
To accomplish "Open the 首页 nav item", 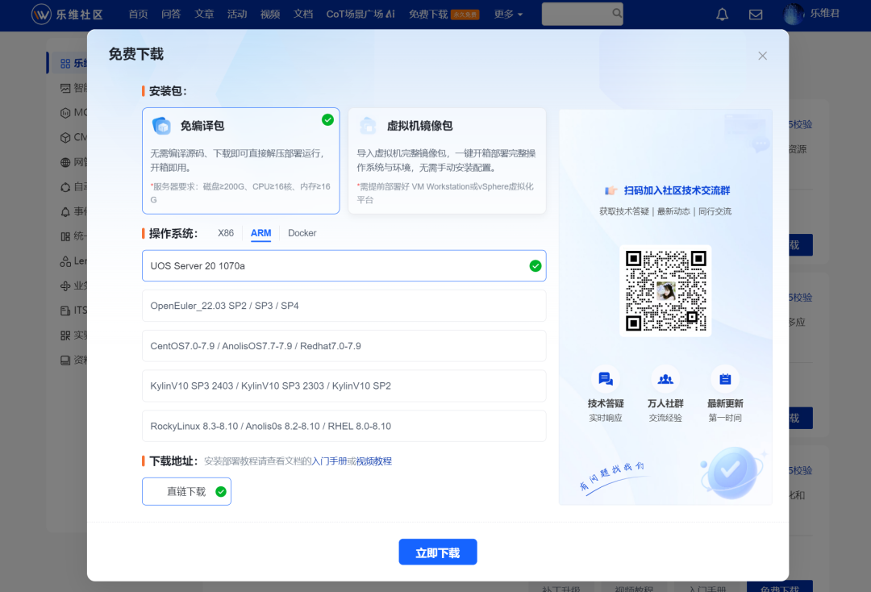I will [139, 14].
